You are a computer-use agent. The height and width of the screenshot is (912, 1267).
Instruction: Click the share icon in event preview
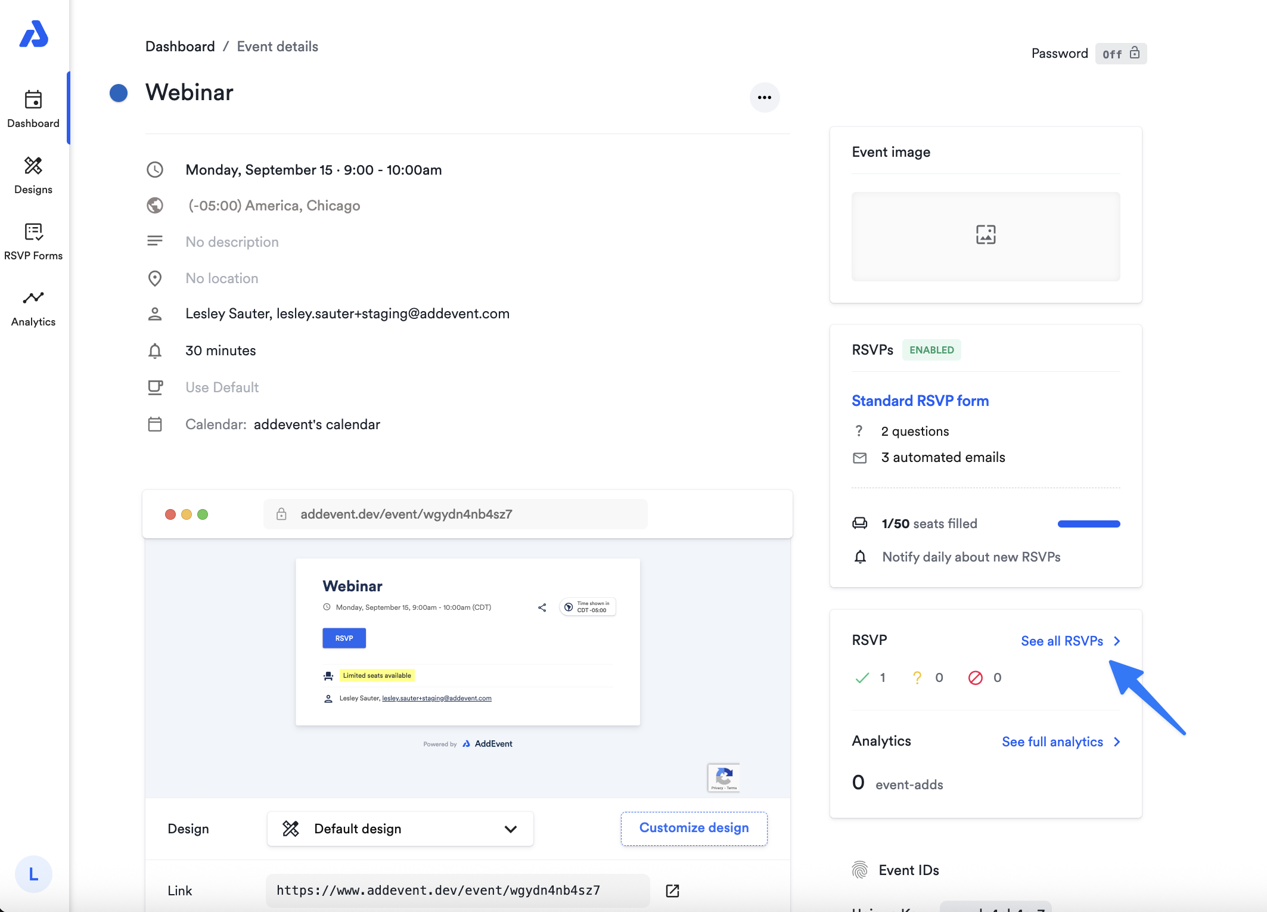(542, 607)
